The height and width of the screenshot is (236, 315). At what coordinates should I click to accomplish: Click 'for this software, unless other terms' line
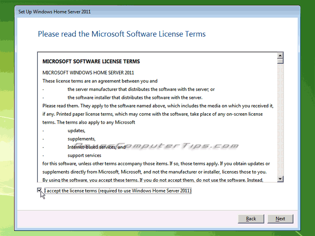[x=156, y=163]
